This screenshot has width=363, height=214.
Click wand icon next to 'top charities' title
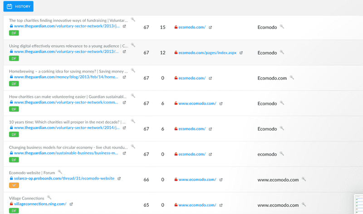(133, 19)
